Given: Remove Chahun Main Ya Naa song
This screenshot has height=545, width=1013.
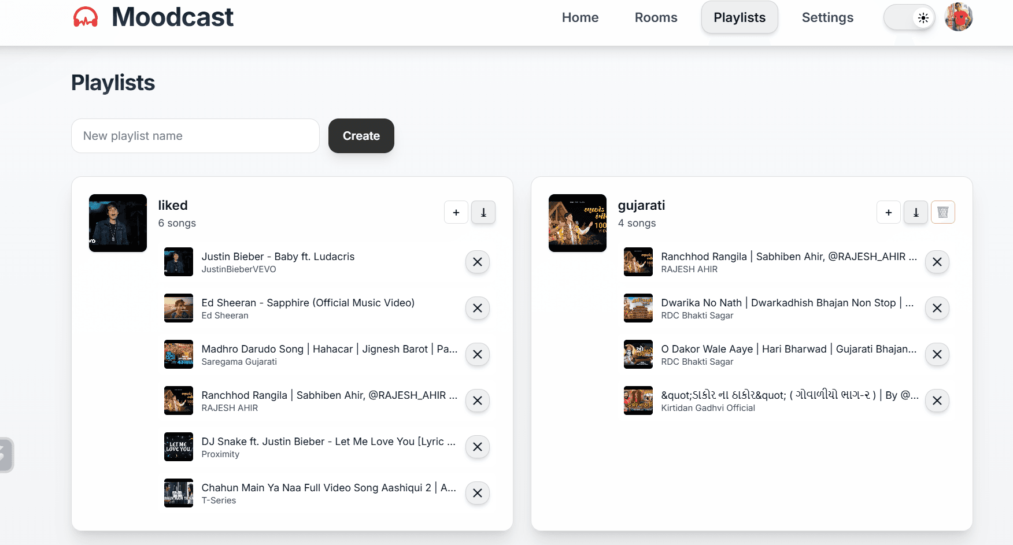Looking at the screenshot, I should 477,493.
